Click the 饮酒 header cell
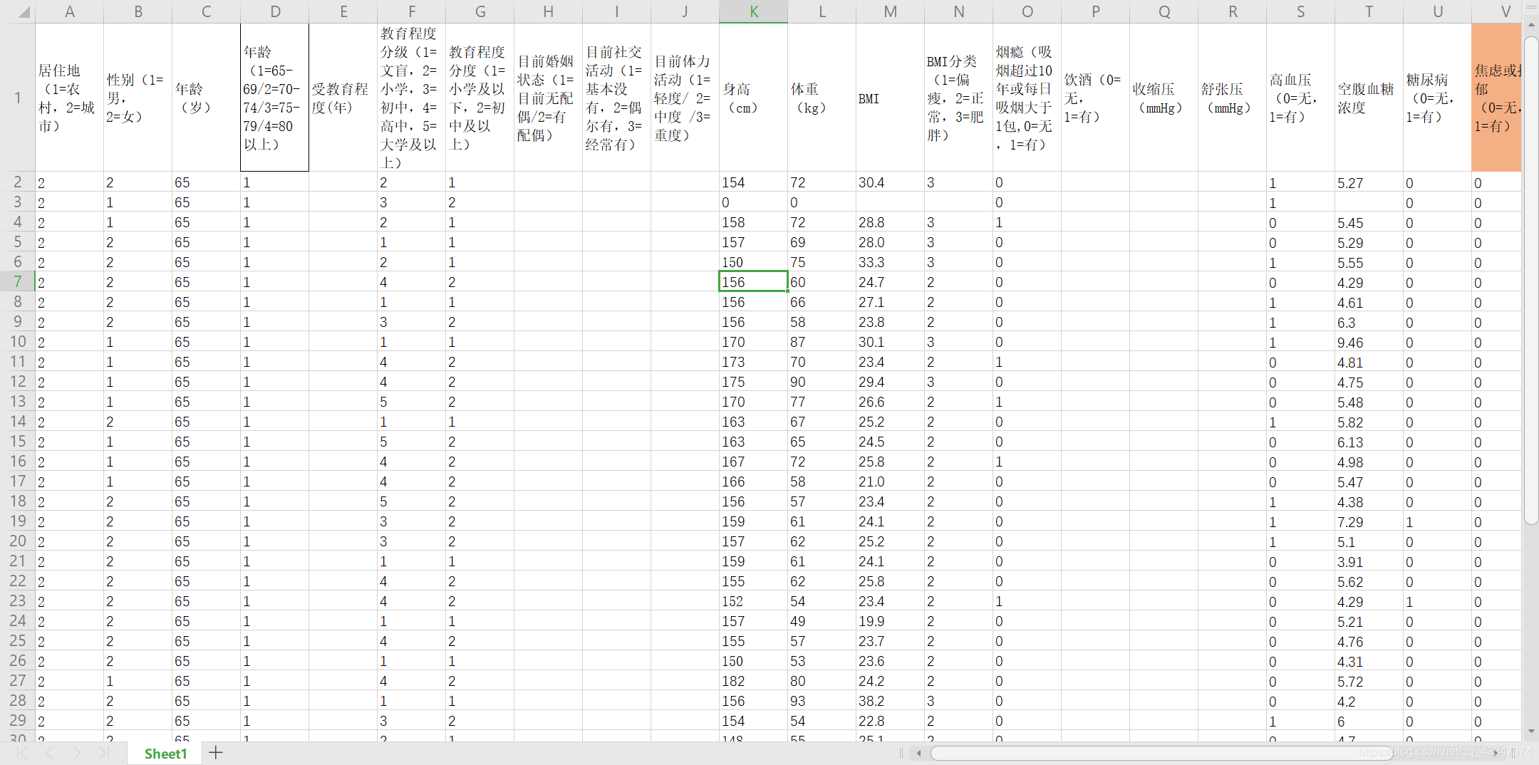The image size is (1539, 765). pyautogui.click(x=1095, y=98)
